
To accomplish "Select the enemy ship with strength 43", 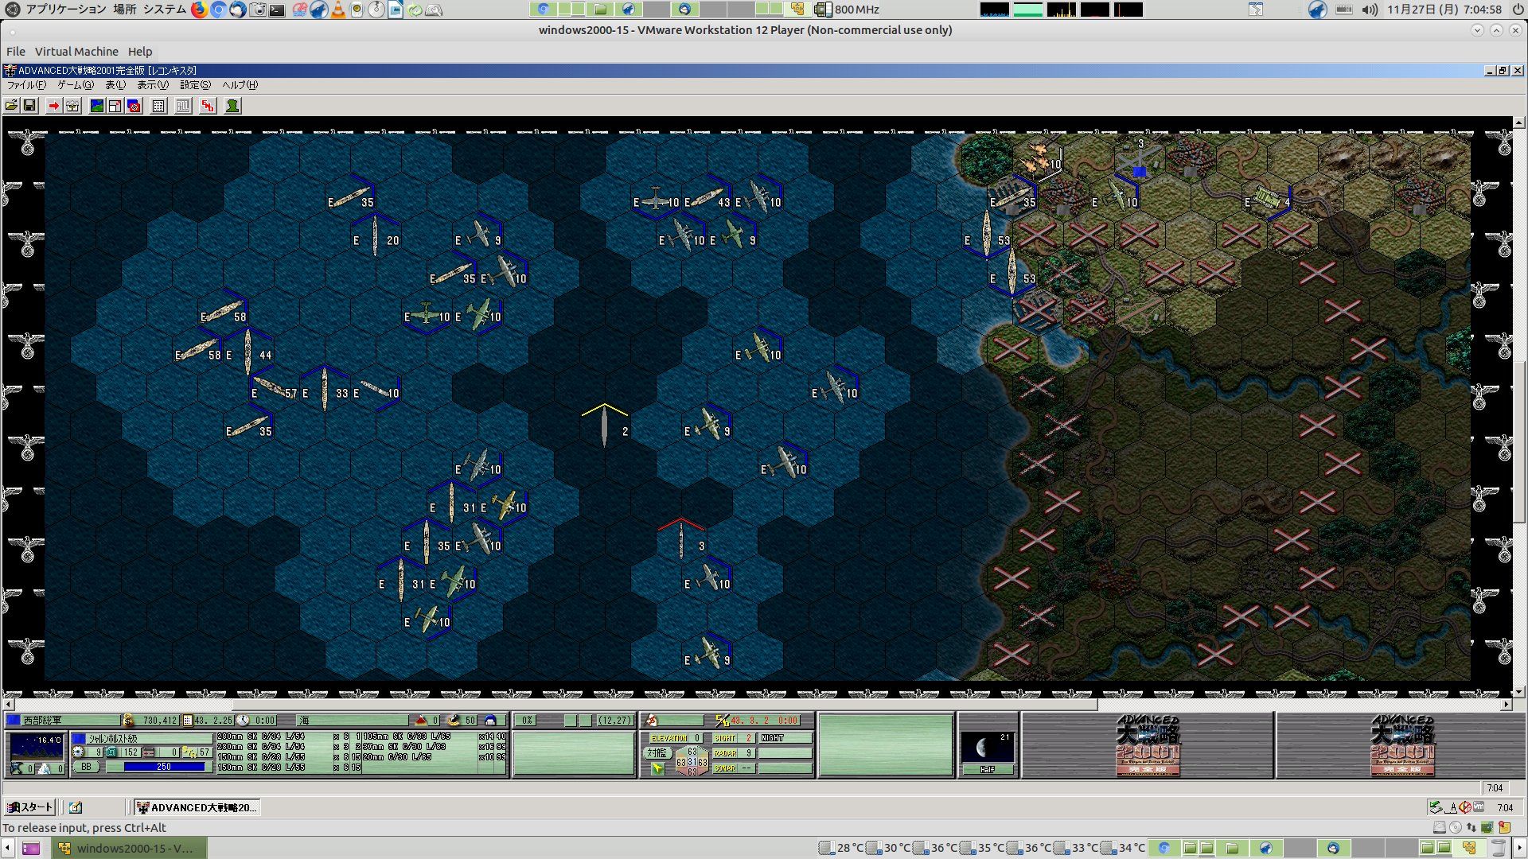I will click(x=707, y=198).
